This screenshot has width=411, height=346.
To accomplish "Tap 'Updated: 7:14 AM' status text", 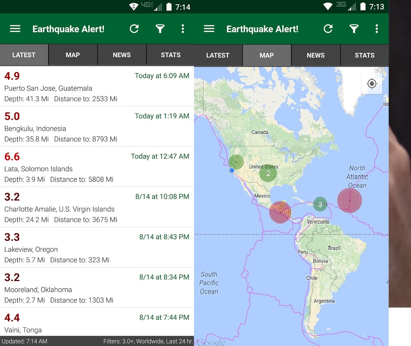I will coord(24,341).
